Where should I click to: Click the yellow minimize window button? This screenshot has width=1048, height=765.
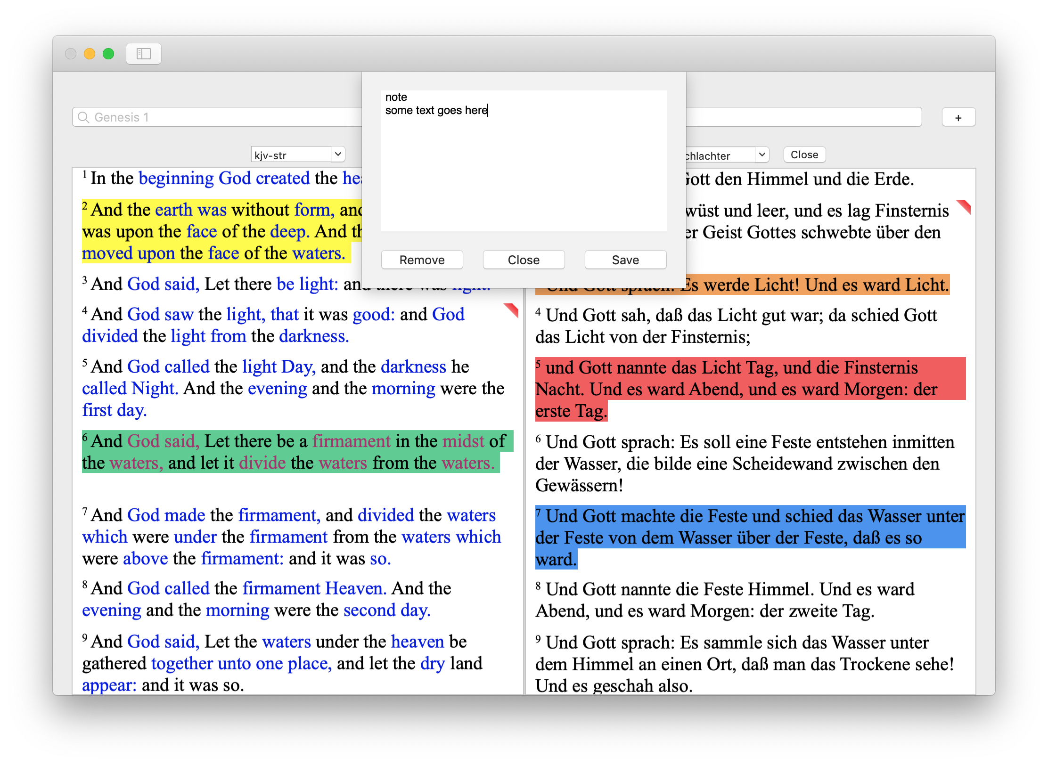click(90, 54)
